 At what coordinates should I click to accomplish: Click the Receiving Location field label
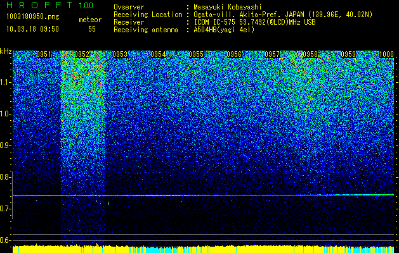pos(148,15)
